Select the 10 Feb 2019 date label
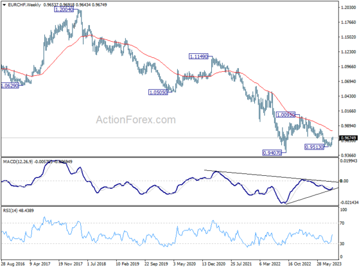 pyautogui.click(x=127, y=264)
